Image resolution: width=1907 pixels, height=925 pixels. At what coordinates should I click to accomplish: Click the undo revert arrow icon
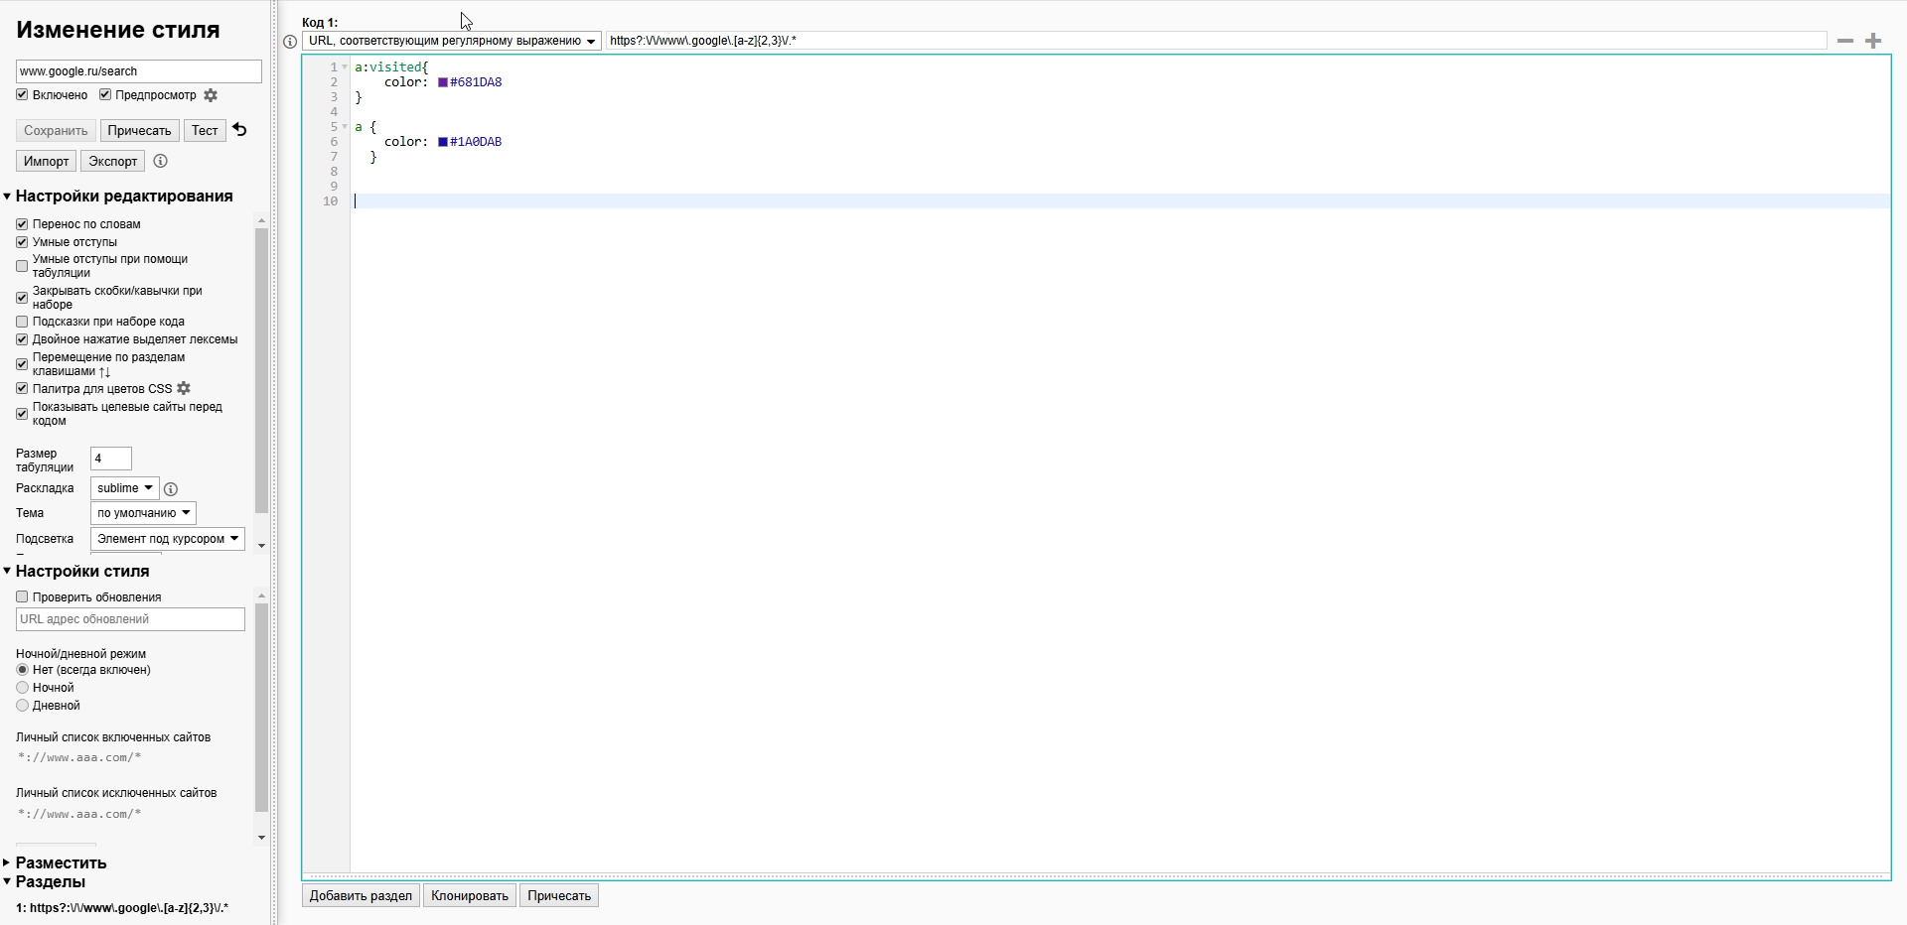(239, 130)
